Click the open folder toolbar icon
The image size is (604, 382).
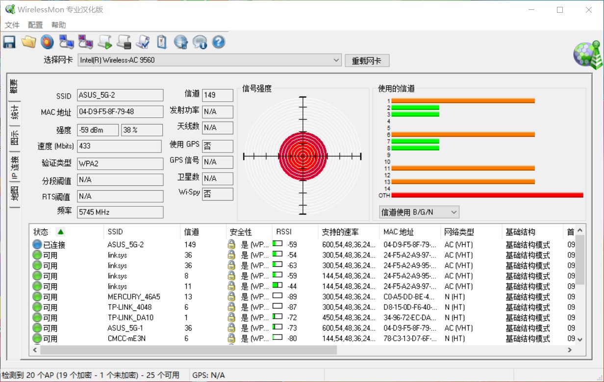28,42
